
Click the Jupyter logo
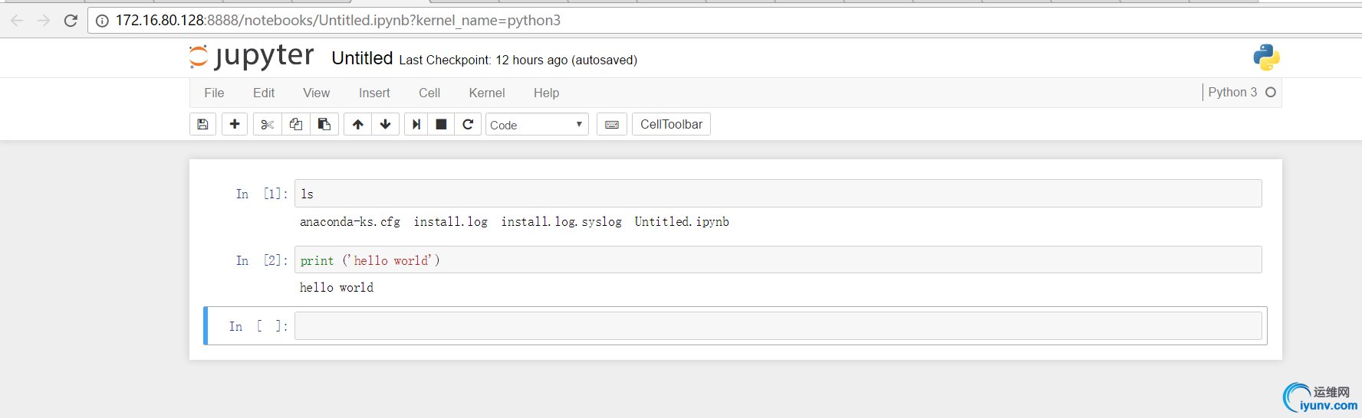pos(252,57)
